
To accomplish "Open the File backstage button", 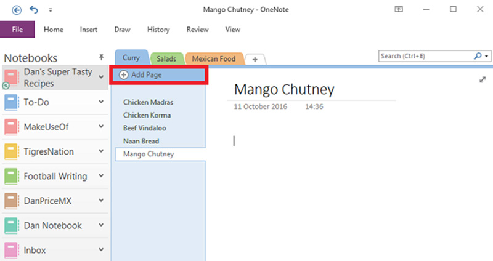I will 17,29.
